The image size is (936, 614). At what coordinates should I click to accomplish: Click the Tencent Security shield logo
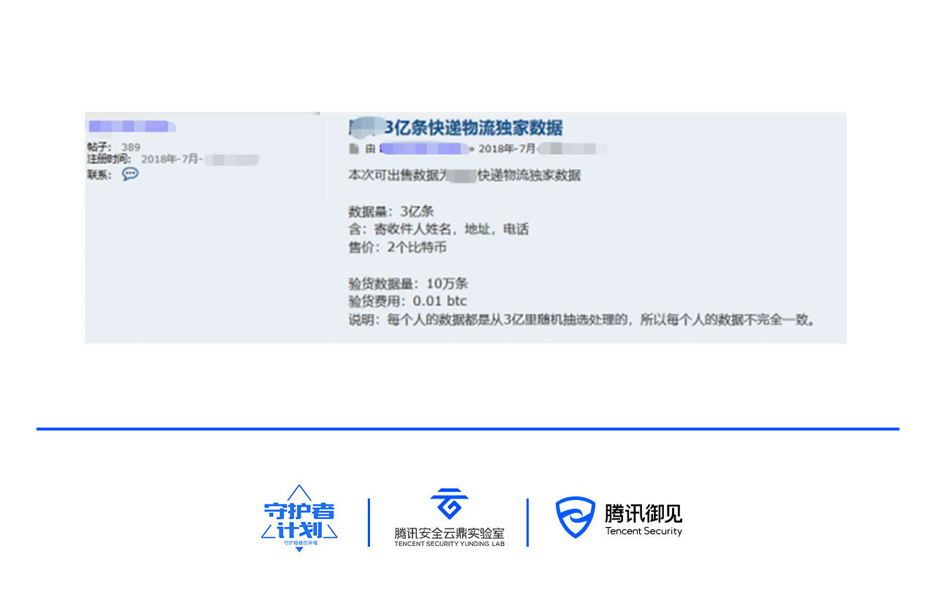[575, 518]
